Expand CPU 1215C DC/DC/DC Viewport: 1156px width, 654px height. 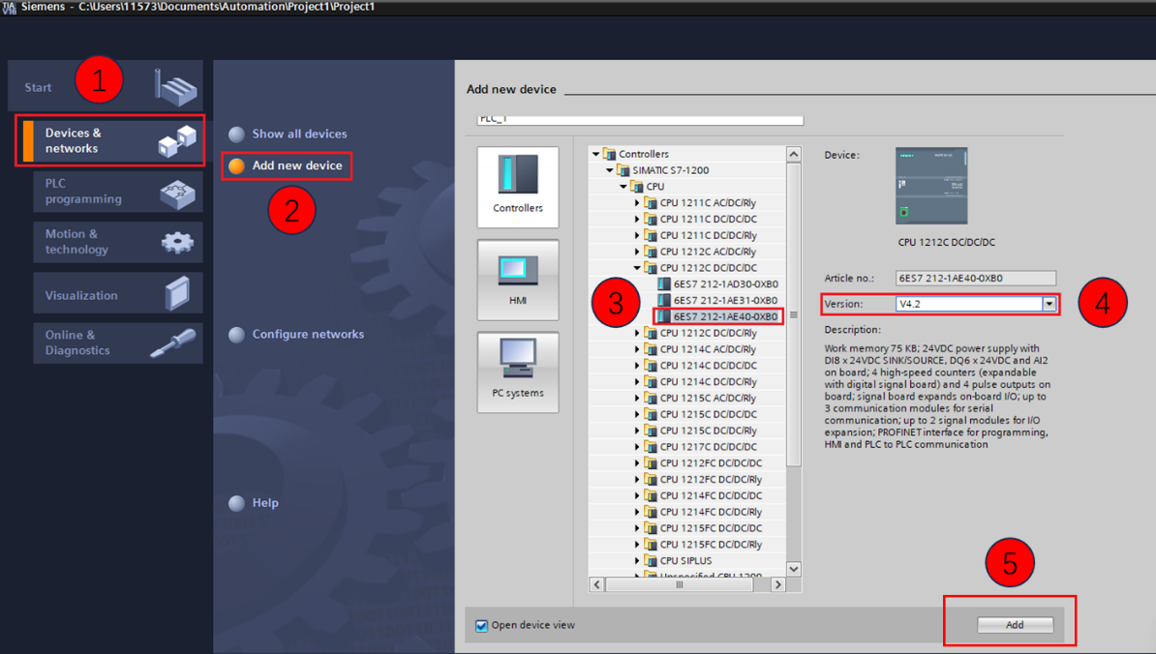[x=637, y=414]
